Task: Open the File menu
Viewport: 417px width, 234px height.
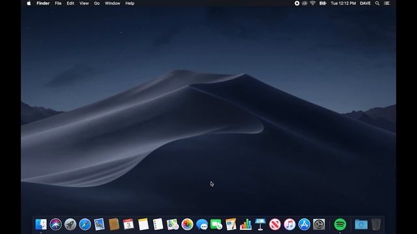Action: tap(58, 3)
